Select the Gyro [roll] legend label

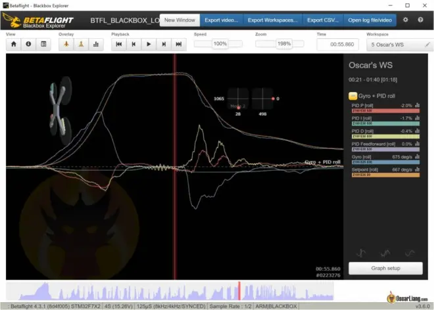[x=361, y=157]
